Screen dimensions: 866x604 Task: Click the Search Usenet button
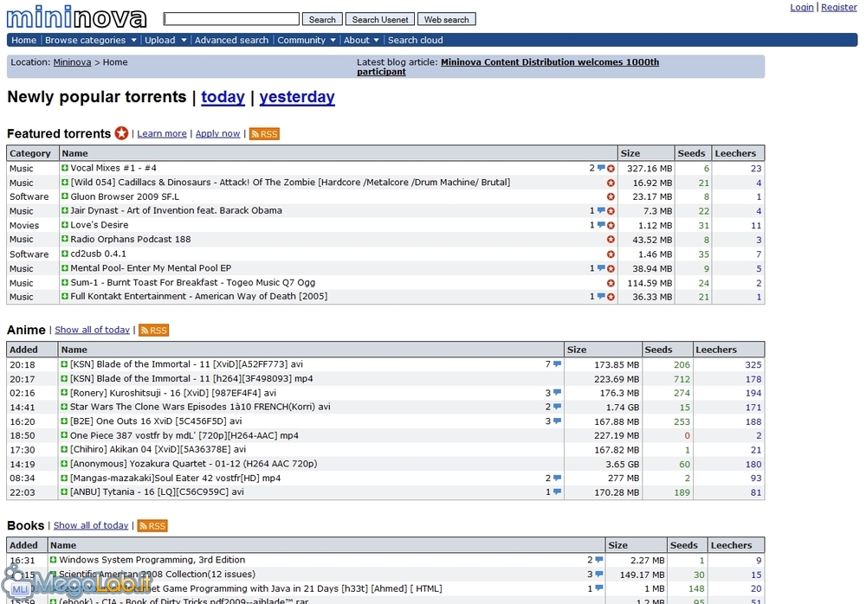[380, 19]
